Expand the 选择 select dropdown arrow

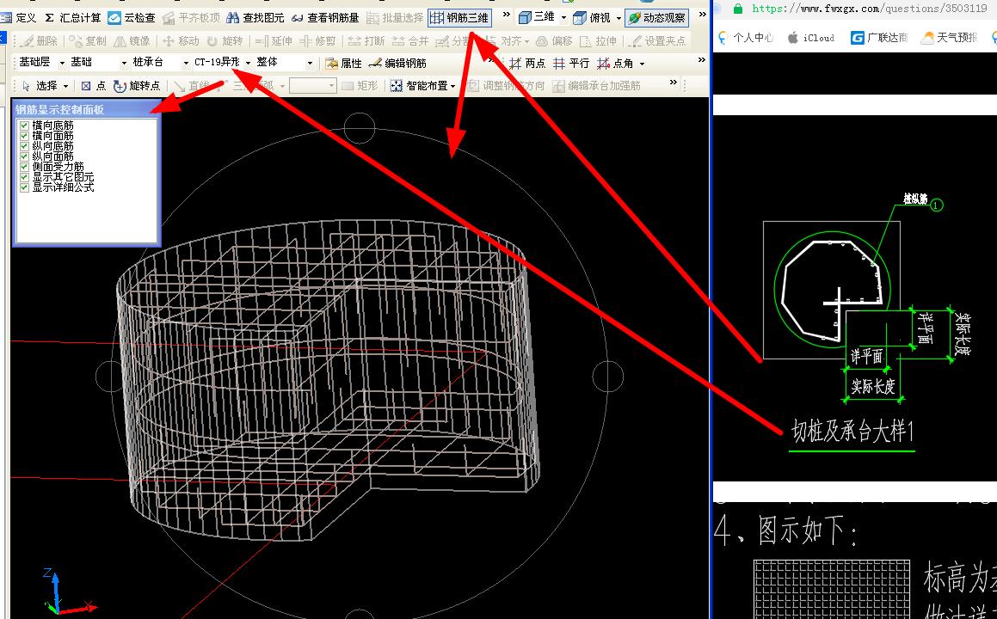(x=65, y=86)
